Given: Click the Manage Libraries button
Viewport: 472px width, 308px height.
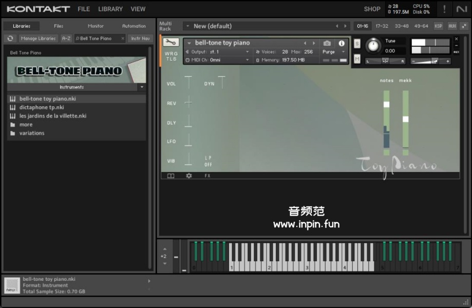Looking at the screenshot, I should [x=39, y=38].
